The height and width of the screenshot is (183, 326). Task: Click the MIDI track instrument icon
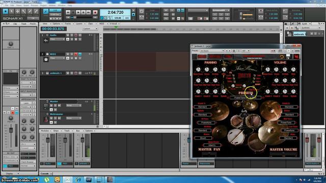(x=46, y=59)
